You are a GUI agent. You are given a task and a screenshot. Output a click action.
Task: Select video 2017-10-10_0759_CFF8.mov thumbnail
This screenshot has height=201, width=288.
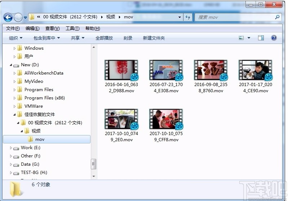[x=166, y=119]
